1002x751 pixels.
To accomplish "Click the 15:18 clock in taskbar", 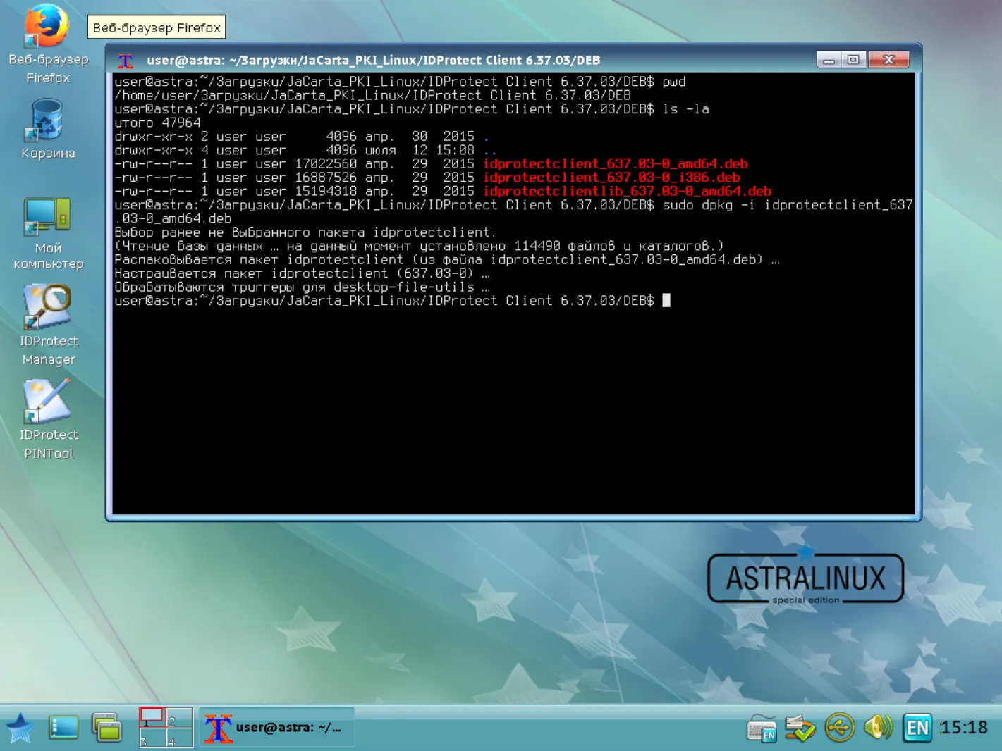I will (x=963, y=728).
